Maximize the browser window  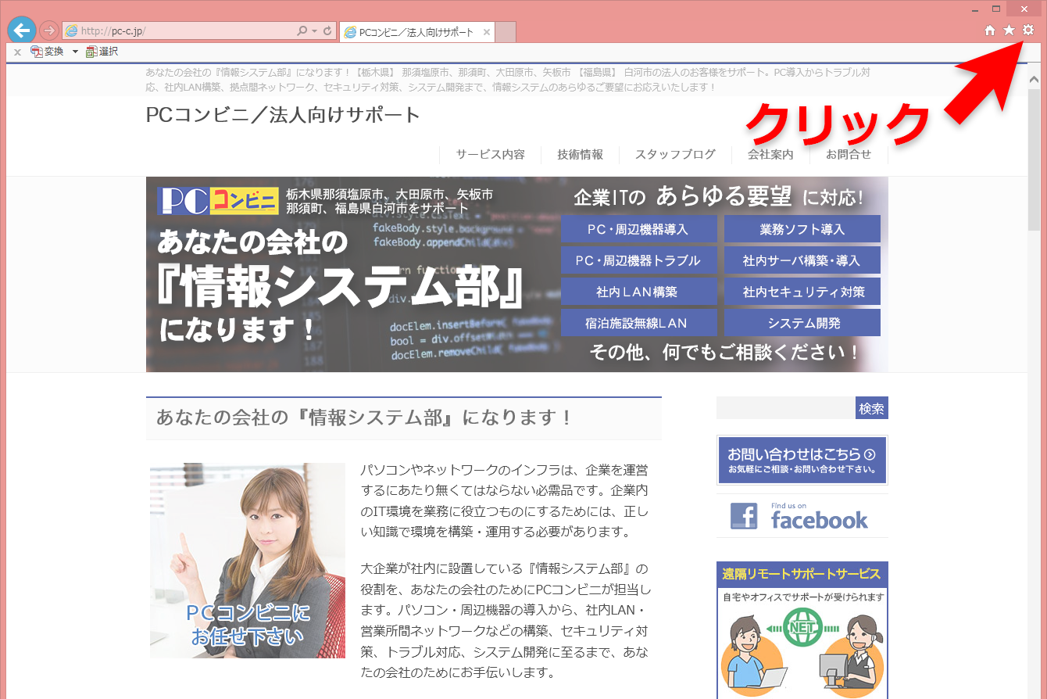[996, 9]
